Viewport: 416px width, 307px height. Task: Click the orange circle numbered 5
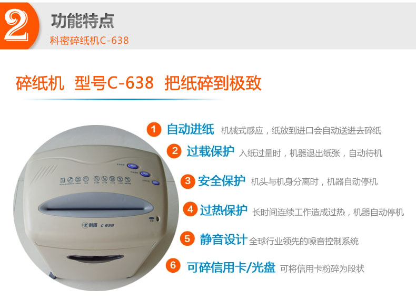pyautogui.click(x=187, y=238)
